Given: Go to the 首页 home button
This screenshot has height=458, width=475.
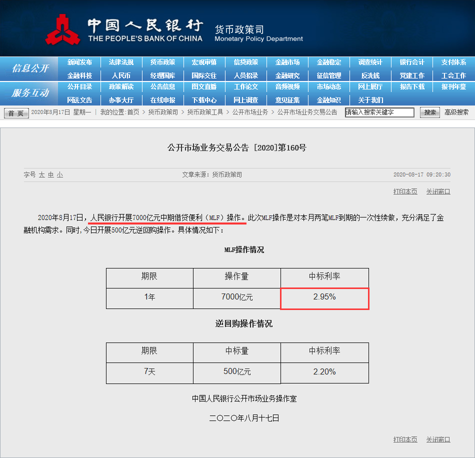Looking at the screenshot, I should pos(16,113).
